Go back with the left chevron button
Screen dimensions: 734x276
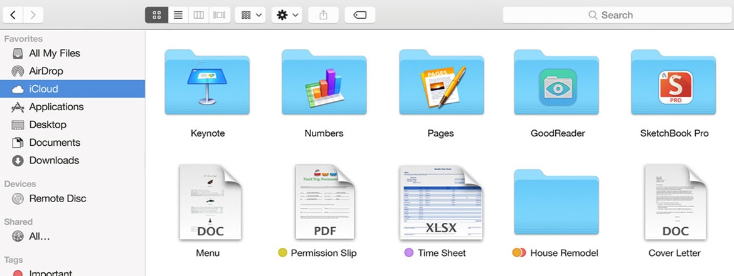point(13,15)
